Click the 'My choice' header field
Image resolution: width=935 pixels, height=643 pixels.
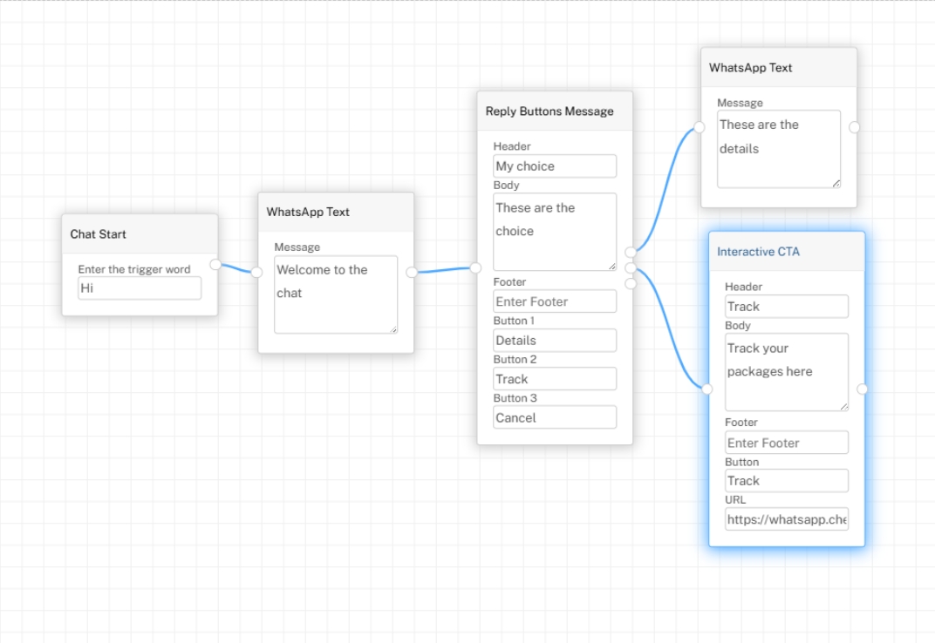click(x=554, y=166)
